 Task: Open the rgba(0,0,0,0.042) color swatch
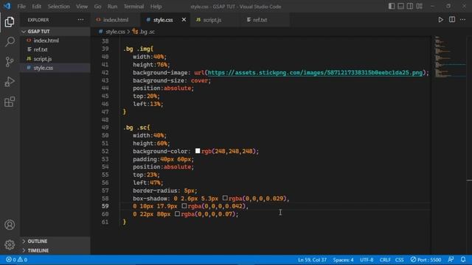pyautogui.click(x=184, y=206)
